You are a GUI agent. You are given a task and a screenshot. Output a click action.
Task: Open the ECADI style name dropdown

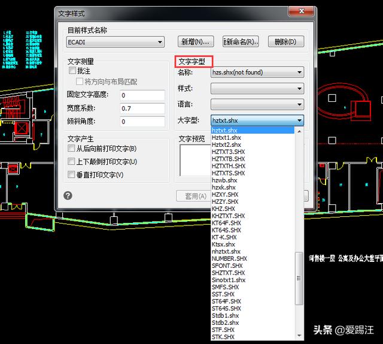coord(115,42)
